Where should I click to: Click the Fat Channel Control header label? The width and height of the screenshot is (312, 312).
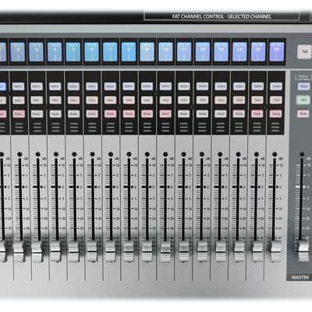coord(222,16)
